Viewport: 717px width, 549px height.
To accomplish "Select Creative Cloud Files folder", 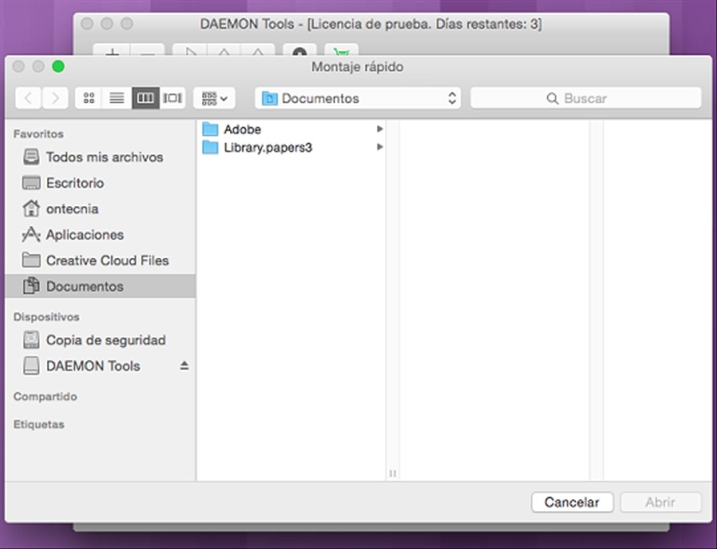I will tap(100, 260).
